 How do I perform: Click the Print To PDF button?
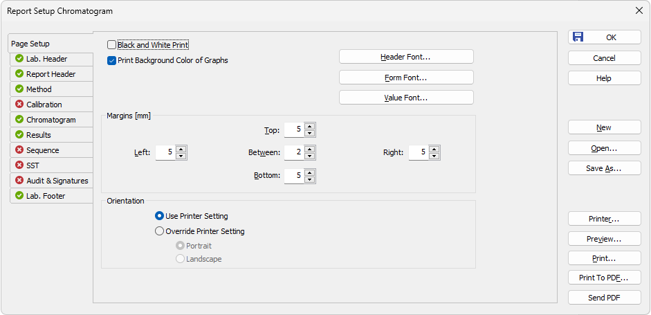604,278
